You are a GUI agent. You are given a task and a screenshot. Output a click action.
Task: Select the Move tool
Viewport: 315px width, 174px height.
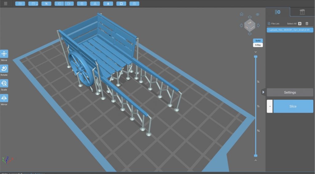tap(4, 54)
